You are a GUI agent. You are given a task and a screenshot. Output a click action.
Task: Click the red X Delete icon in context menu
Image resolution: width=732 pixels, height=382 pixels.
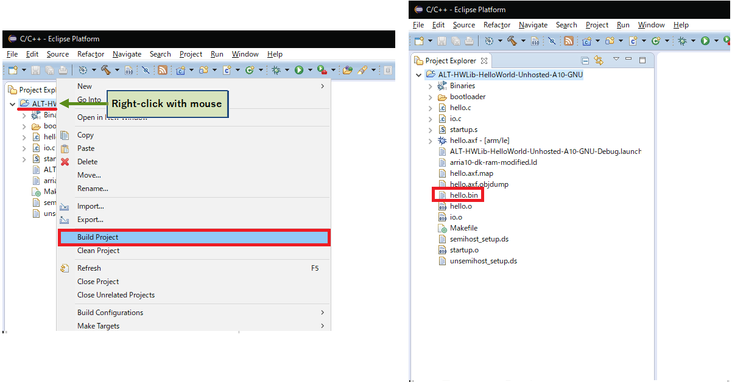pos(65,162)
